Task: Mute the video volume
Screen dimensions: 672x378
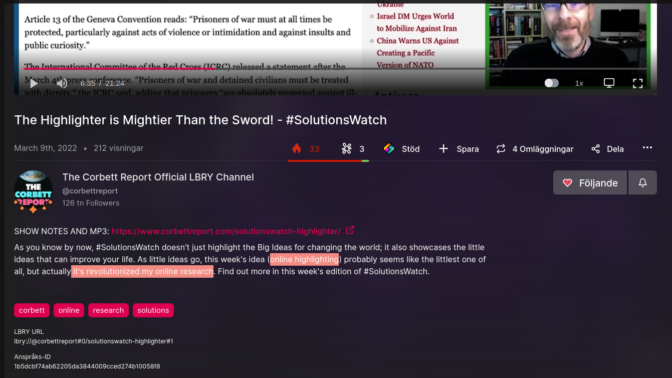Action: tap(62, 83)
